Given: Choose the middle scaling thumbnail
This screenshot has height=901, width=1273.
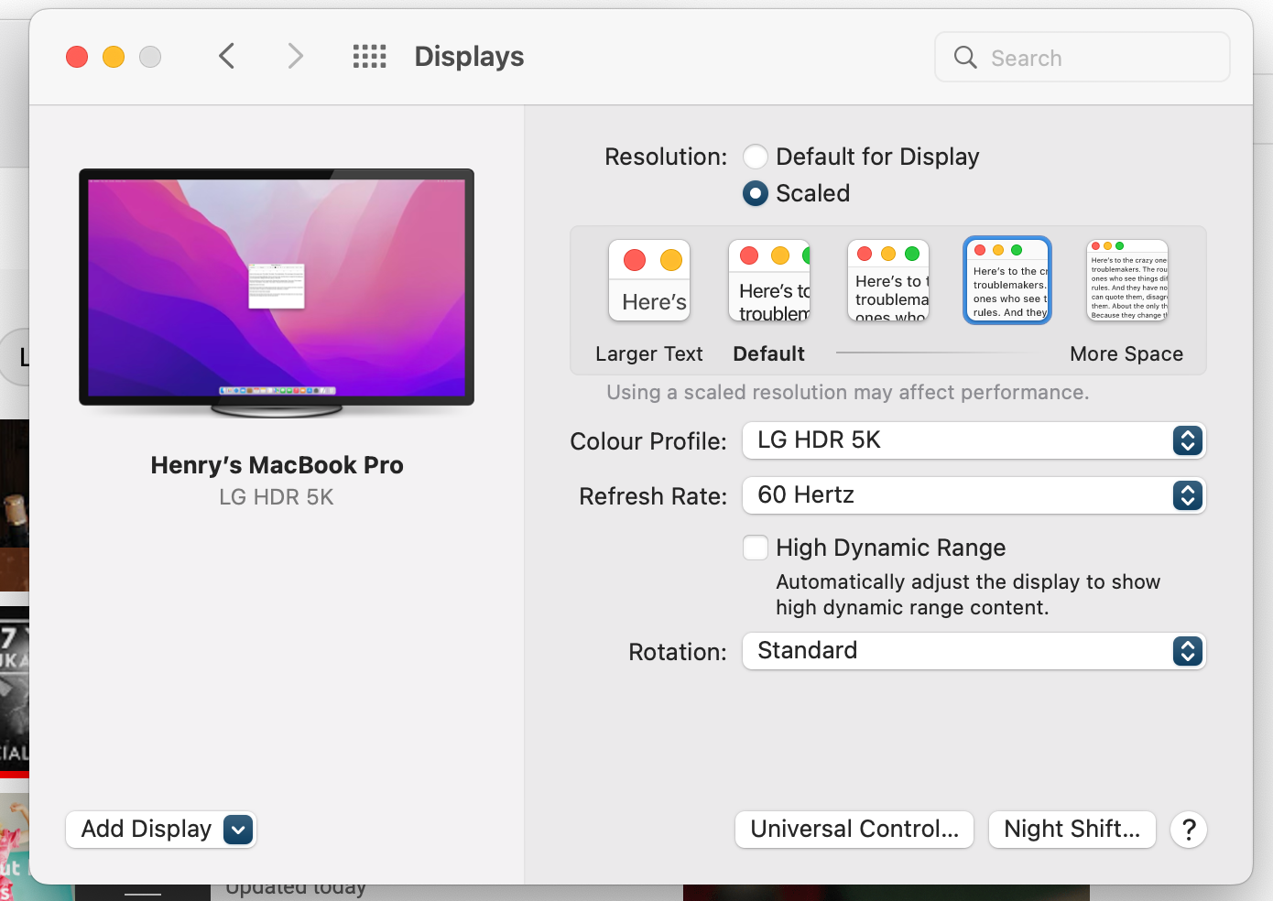Looking at the screenshot, I should [x=888, y=280].
